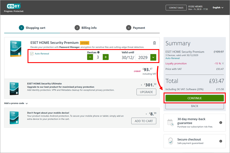The image size is (230, 153).
Task: Click the devices count field showing 3
Action: tap(98, 57)
